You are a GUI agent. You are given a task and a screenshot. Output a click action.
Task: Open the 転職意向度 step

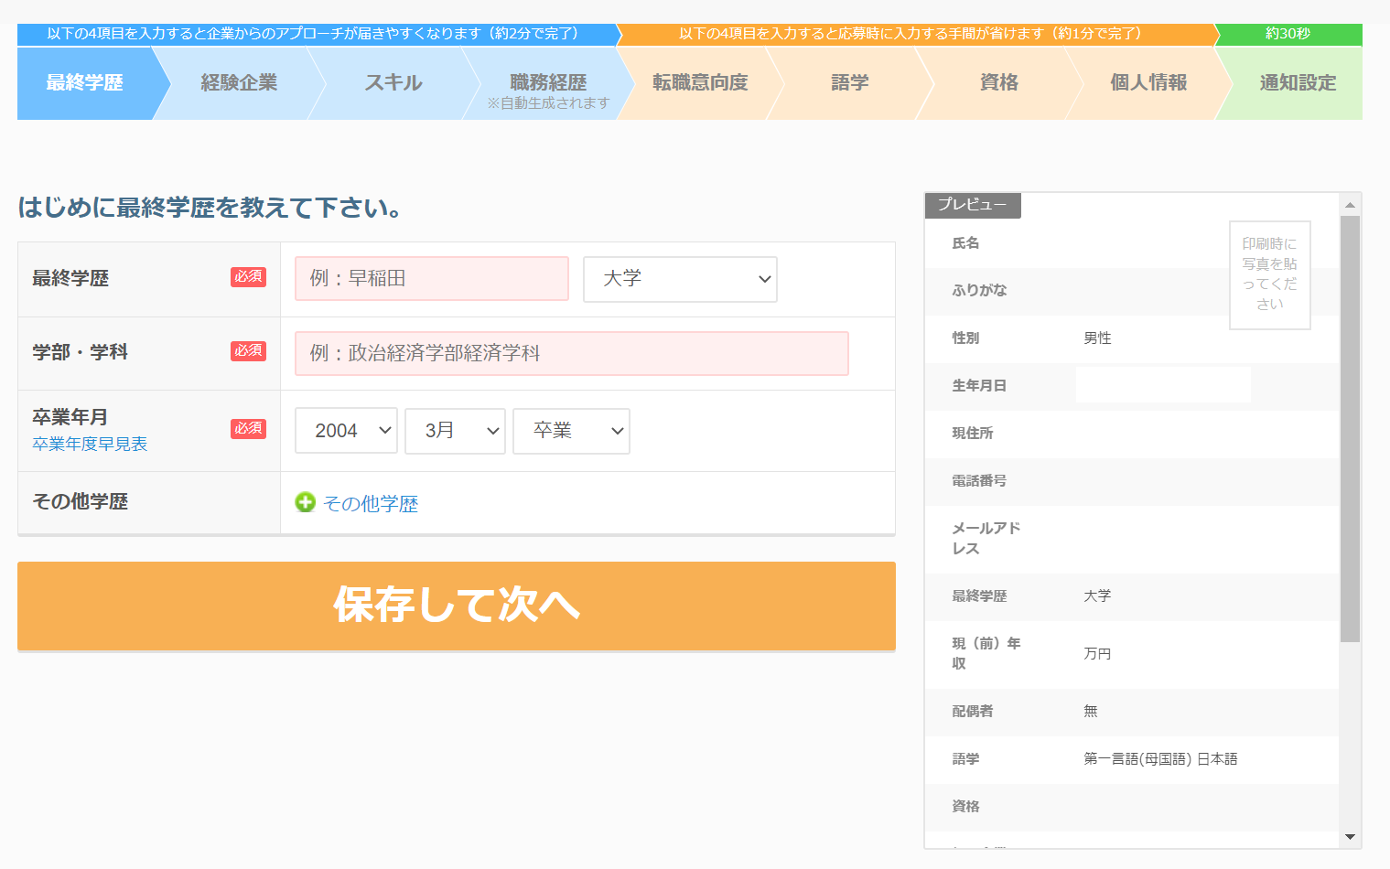click(700, 83)
